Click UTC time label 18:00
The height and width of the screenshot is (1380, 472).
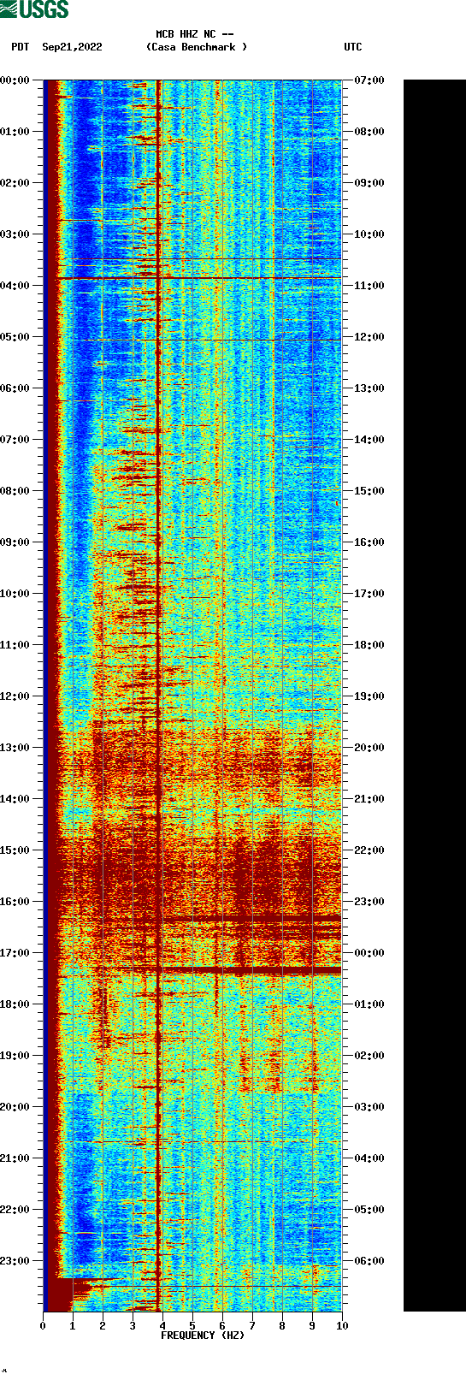369,645
